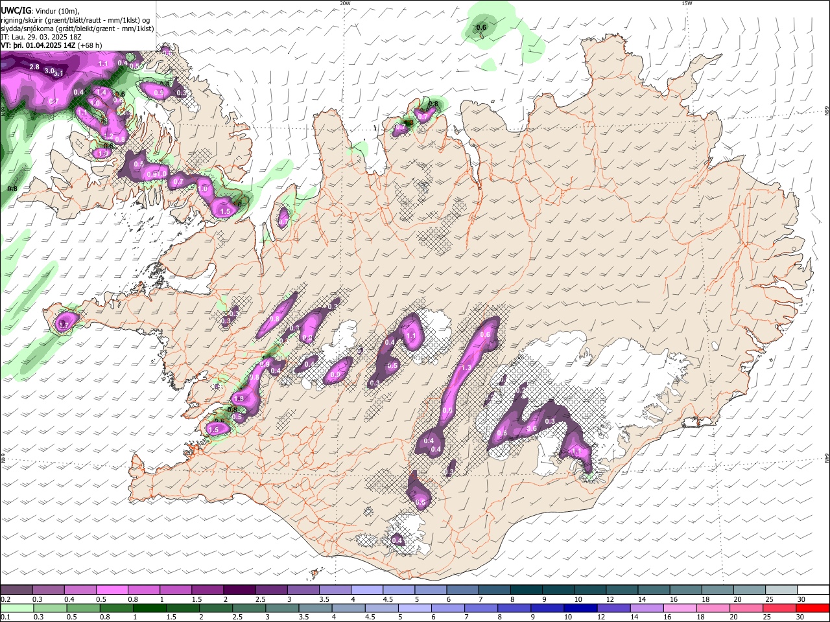Click the 0.7 value on Snæfellsnes peninsula tip
Screen dimensions: 830x622
[x=64, y=324]
